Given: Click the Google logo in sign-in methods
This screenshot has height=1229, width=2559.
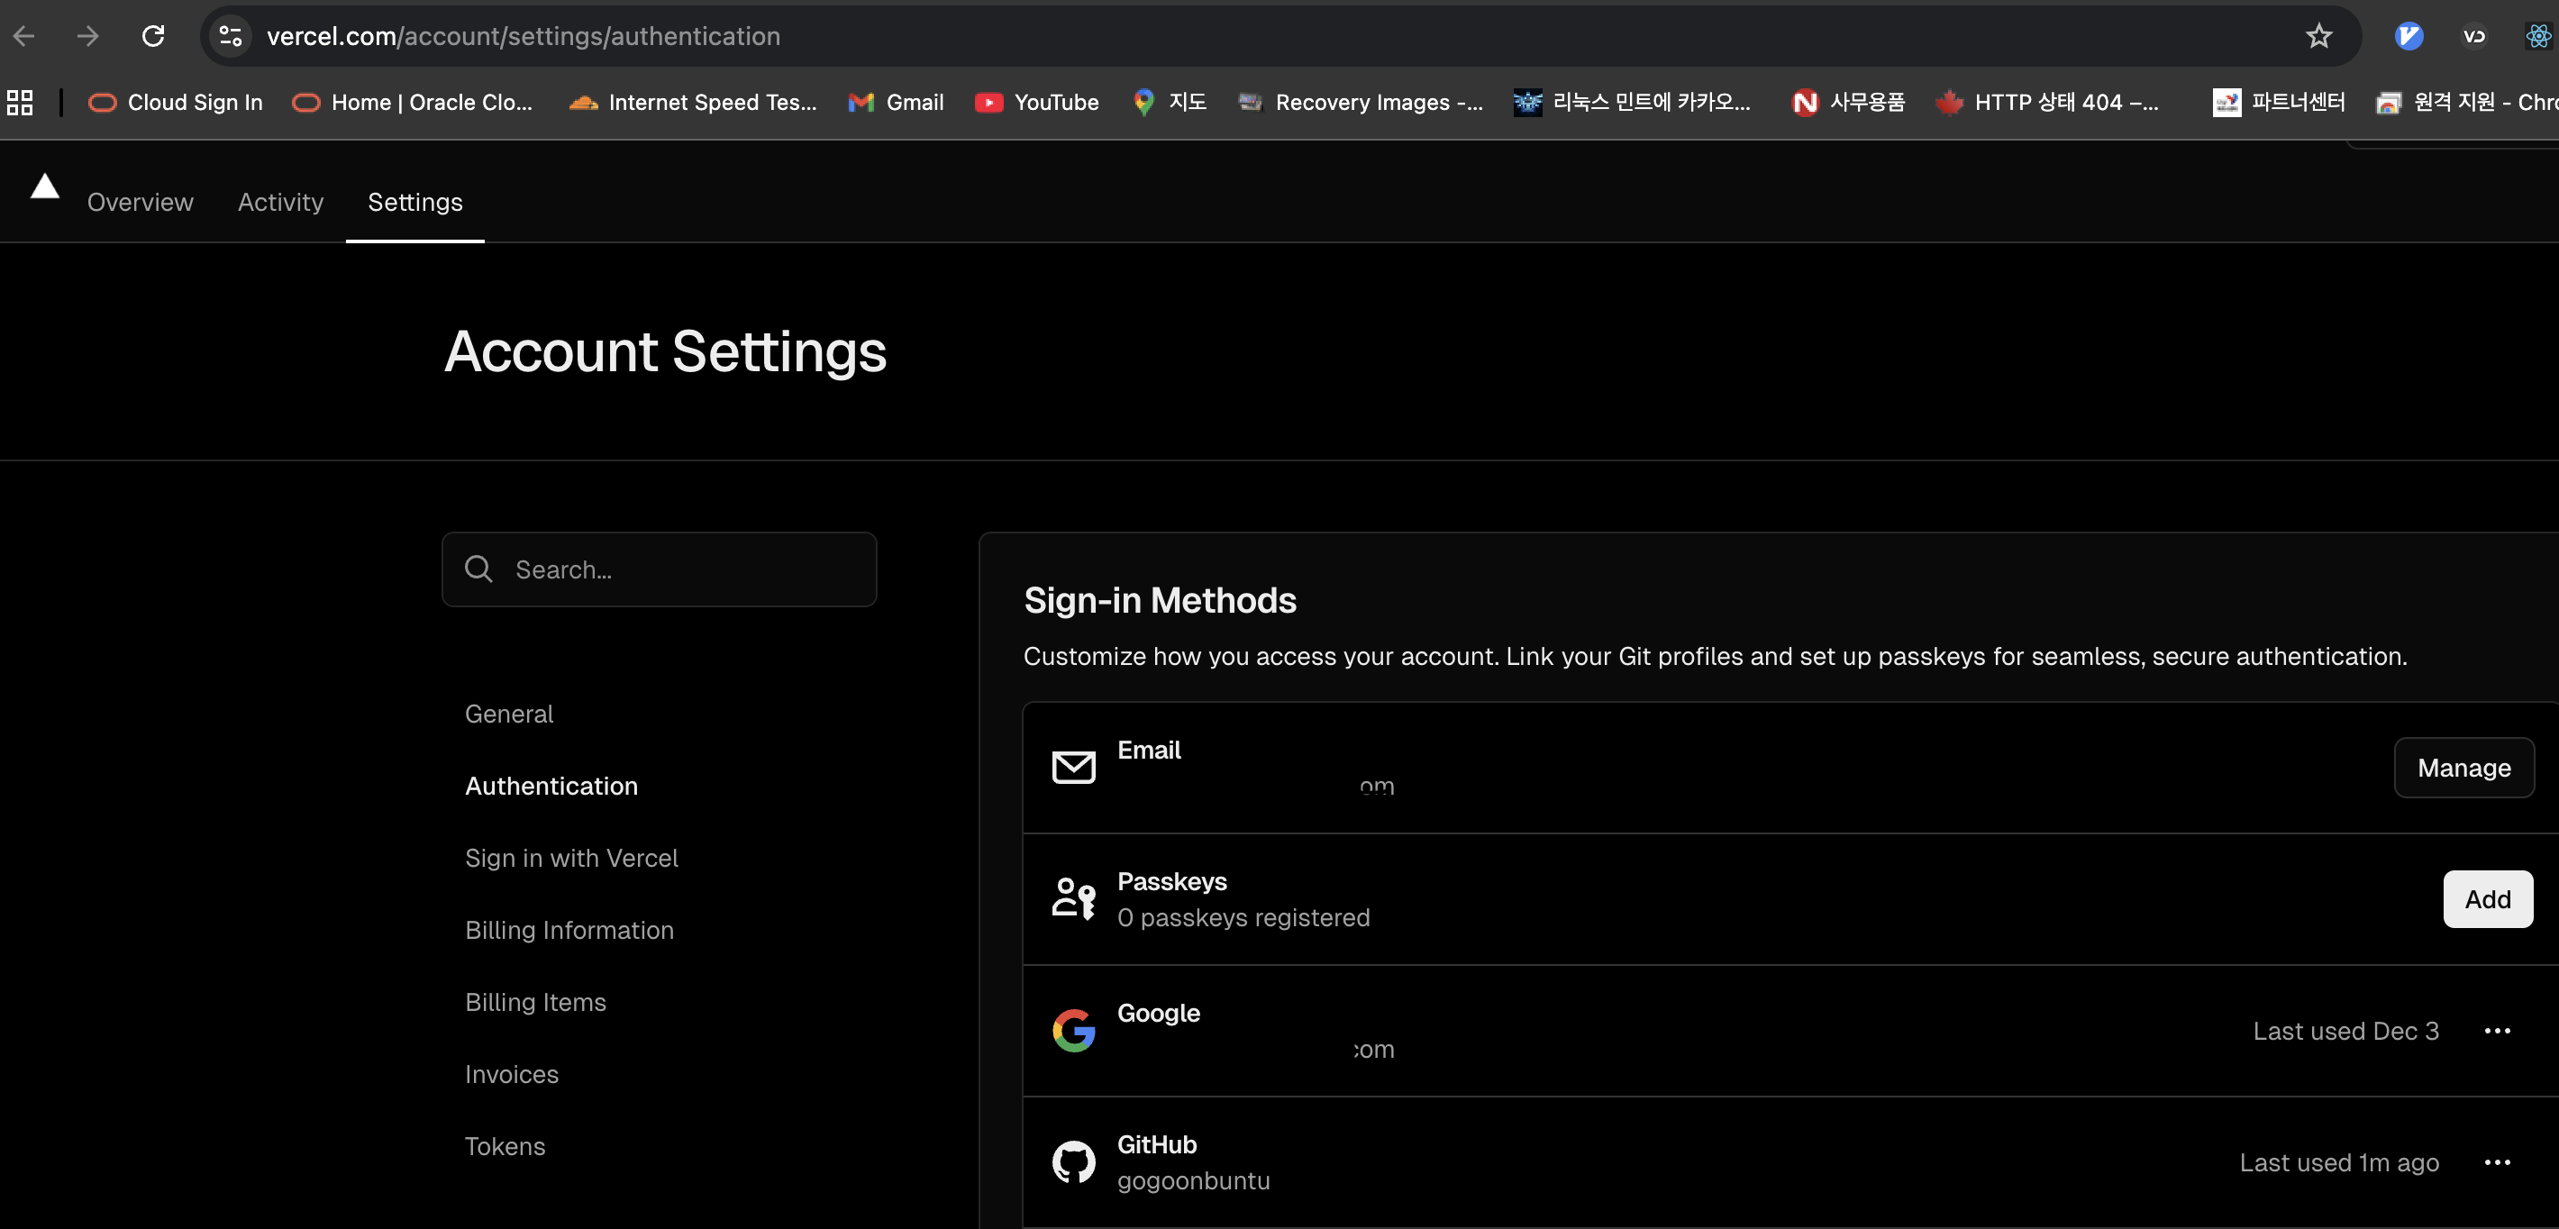Looking at the screenshot, I should click(1073, 1030).
